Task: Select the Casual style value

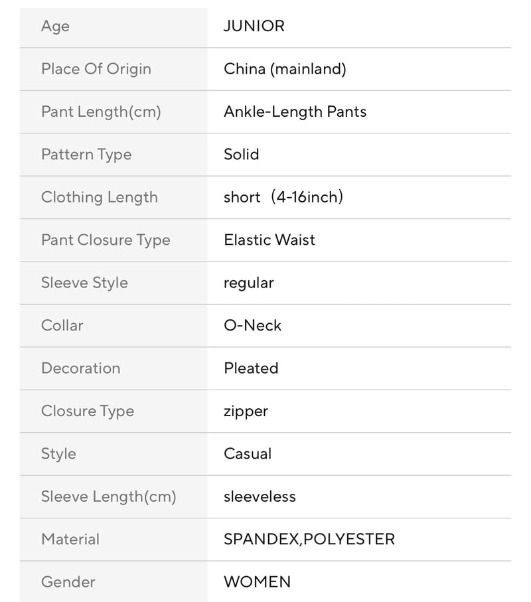Action: (x=248, y=454)
